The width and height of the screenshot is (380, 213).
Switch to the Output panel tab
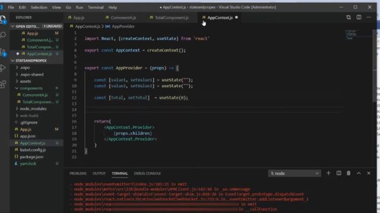(99, 173)
